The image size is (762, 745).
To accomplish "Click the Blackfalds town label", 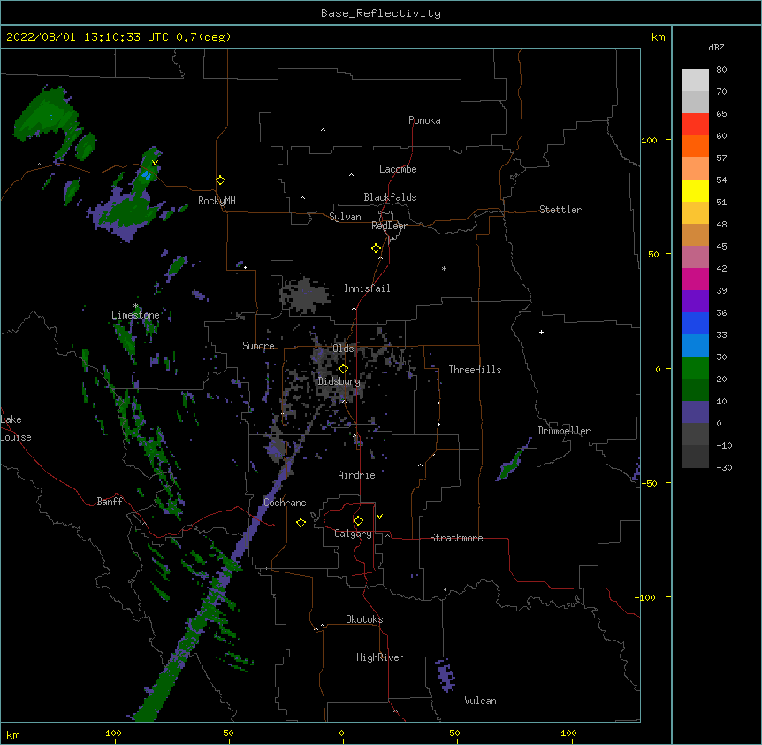I will point(390,197).
